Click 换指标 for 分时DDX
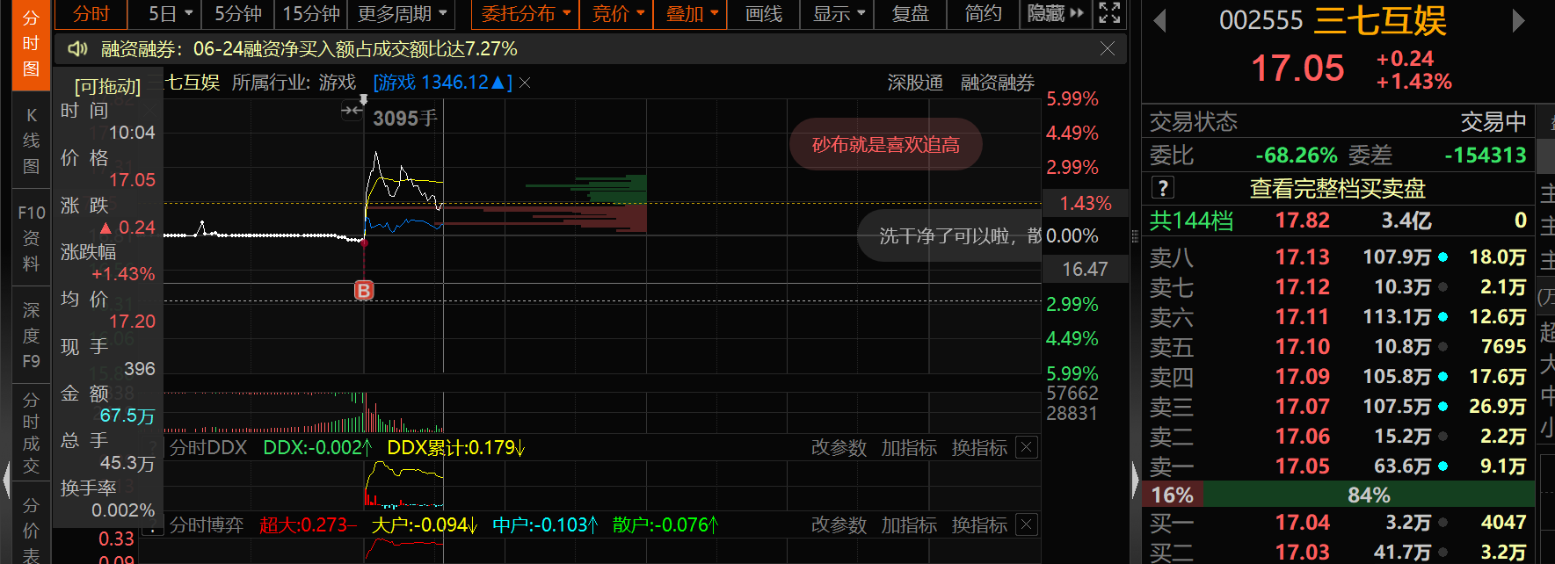Image resolution: width=1555 pixels, height=564 pixels. [x=979, y=447]
